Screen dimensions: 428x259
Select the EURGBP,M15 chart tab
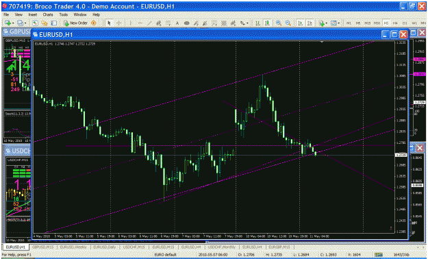click(279, 247)
